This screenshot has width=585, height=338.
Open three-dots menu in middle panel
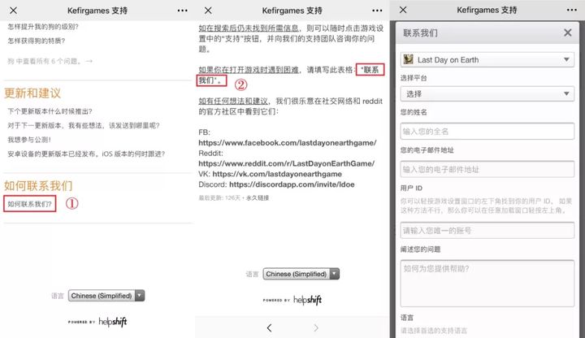(x=377, y=11)
